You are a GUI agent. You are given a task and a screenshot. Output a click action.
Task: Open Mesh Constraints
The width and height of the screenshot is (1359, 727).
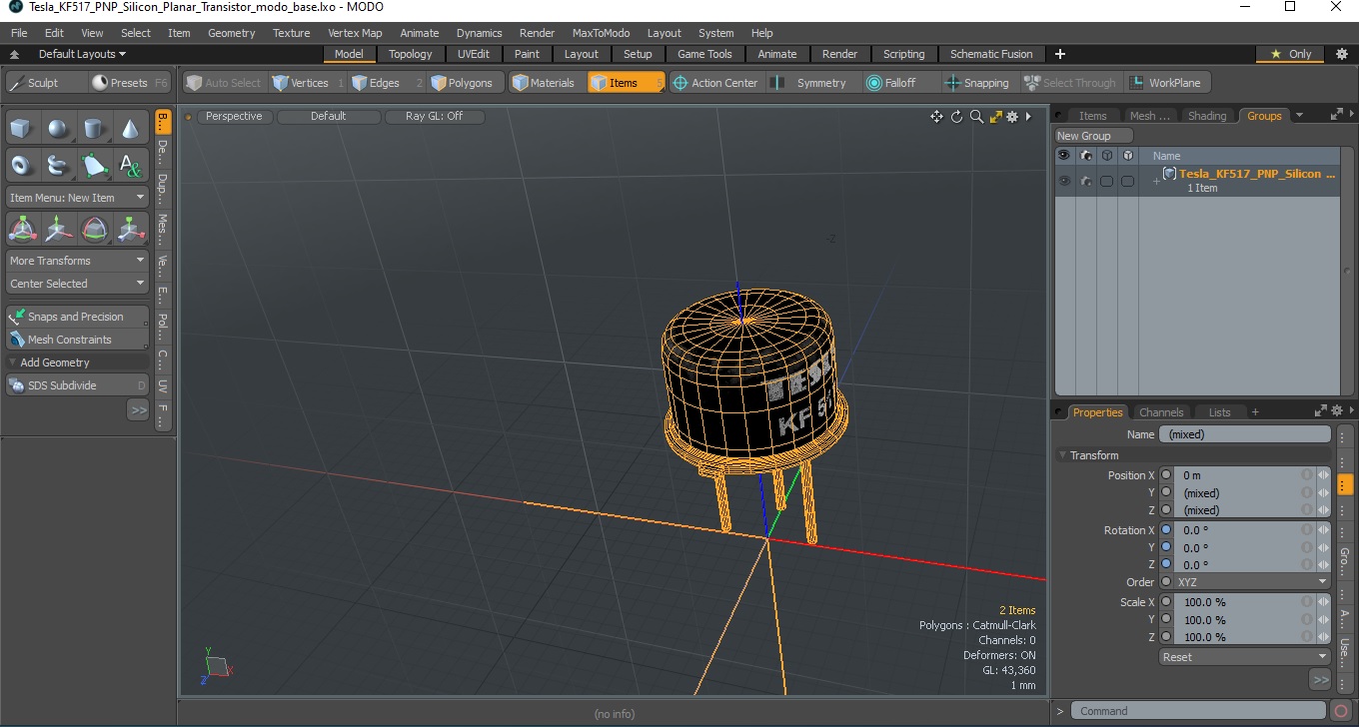77,340
